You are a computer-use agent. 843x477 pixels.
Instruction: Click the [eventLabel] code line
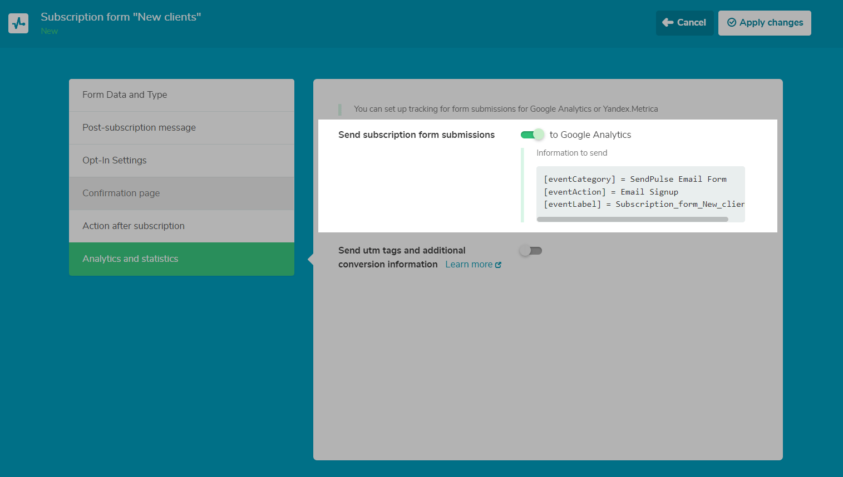[x=644, y=204]
